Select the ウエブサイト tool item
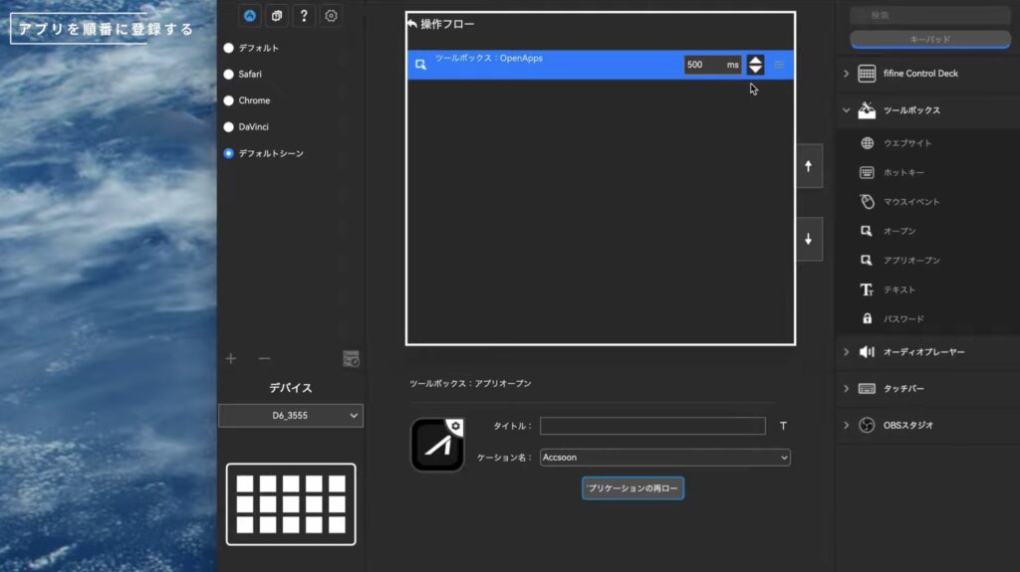 click(906, 143)
